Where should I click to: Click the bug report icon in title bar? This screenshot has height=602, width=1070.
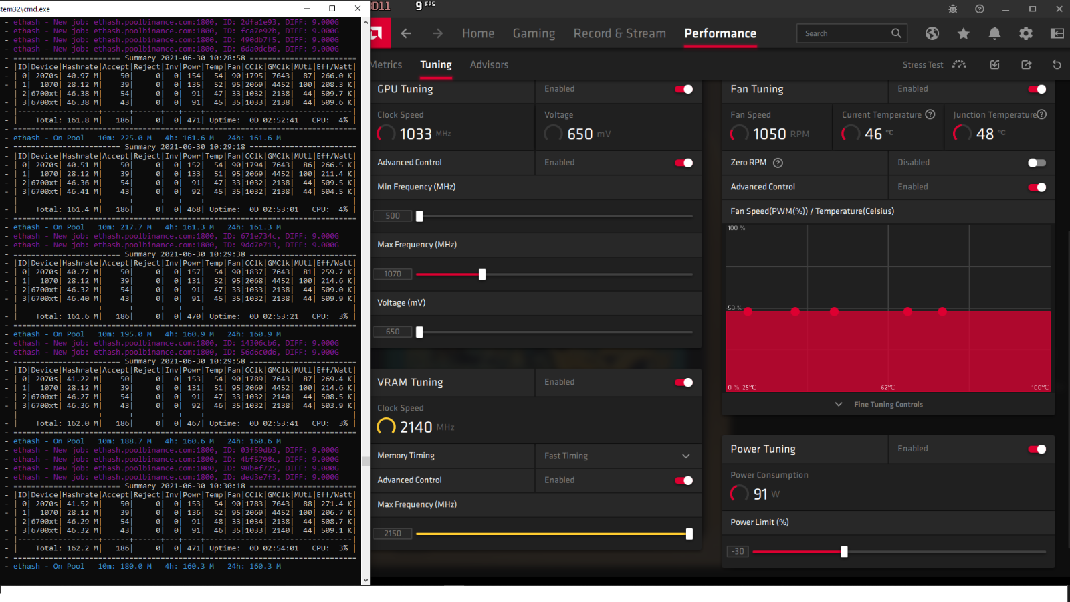[953, 9]
